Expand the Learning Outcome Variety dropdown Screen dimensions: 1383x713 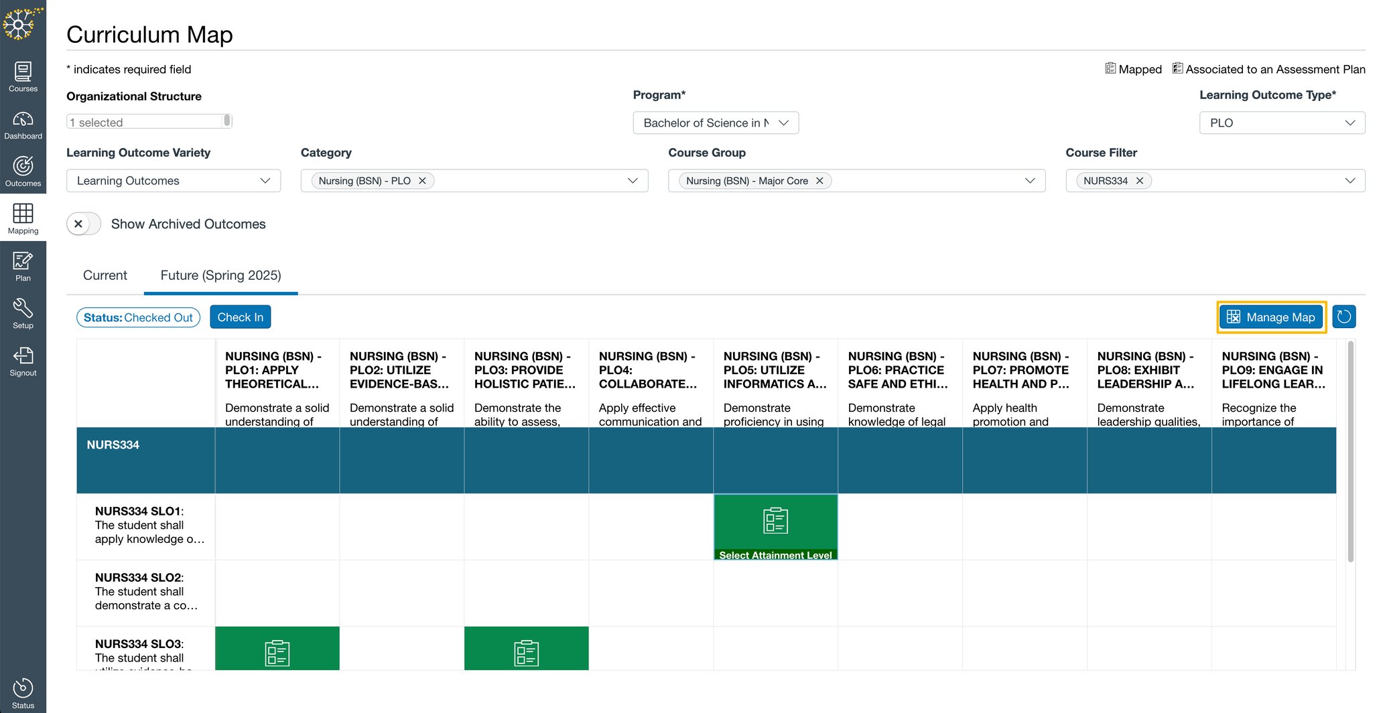point(173,180)
